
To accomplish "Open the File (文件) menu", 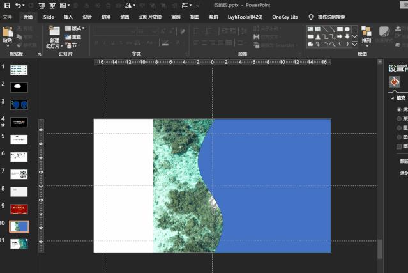I will point(8,17).
